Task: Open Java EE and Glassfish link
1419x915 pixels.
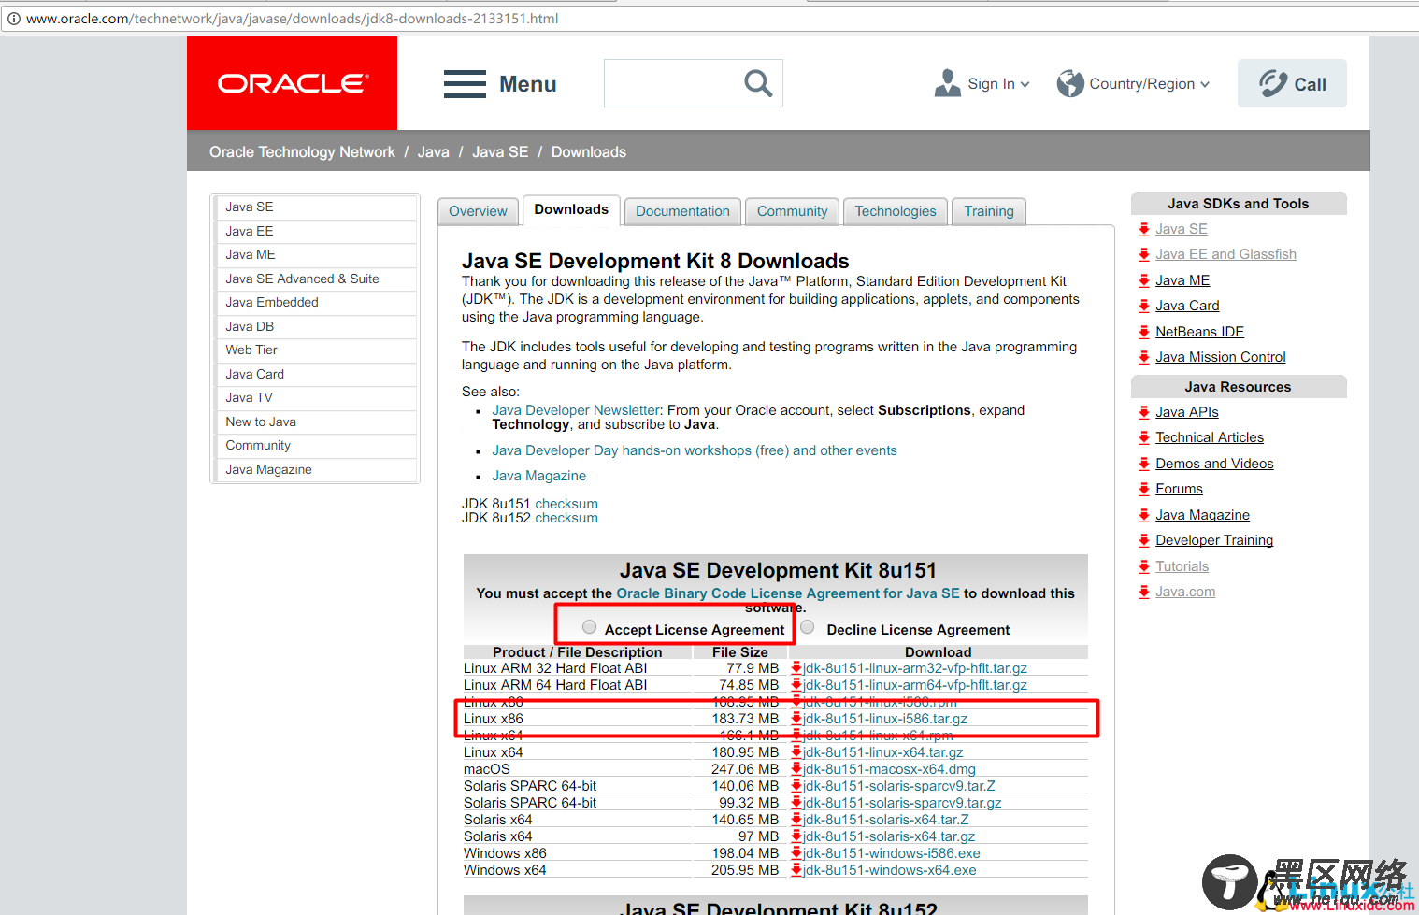Action: [1225, 254]
